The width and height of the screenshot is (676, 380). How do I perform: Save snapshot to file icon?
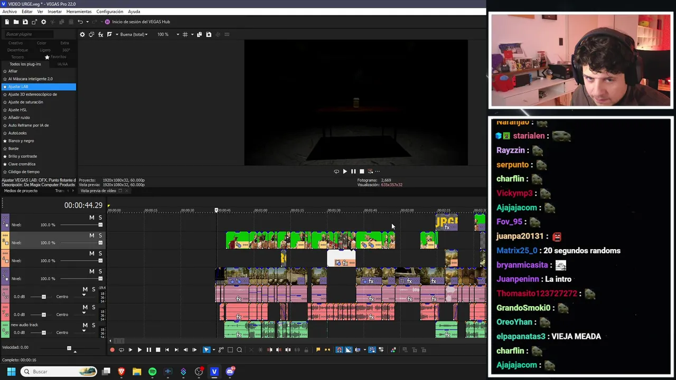tap(209, 34)
